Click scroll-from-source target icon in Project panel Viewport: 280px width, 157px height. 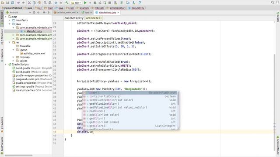[x=34, y=13]
